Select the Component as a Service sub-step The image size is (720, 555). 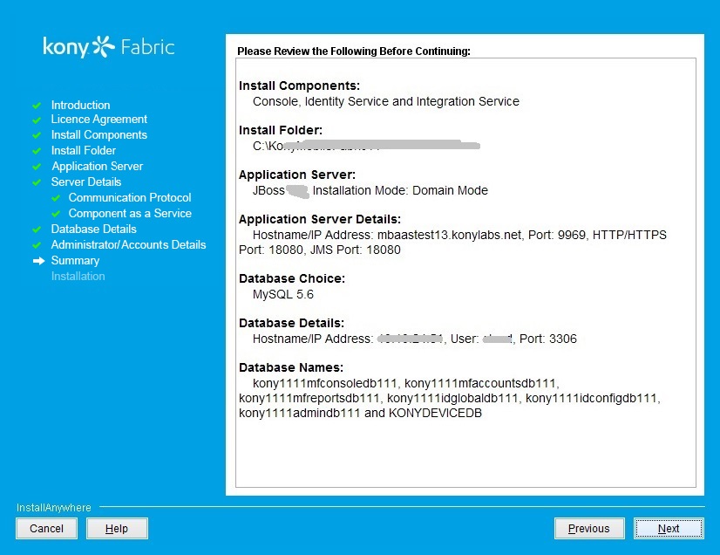click(x=130, y=213)
